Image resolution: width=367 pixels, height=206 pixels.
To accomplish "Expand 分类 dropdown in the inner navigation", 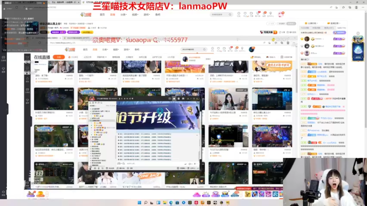I will 105,49.
